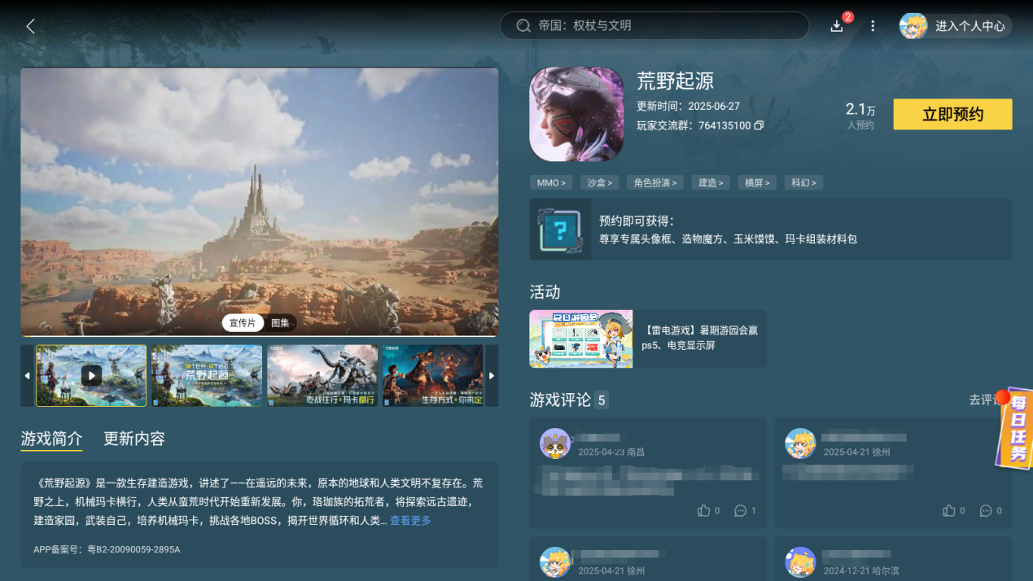Click the 哈尔滨 reviewer's avatar
The width and height of the screenshot is (1033, 581).
coord(800,562)
